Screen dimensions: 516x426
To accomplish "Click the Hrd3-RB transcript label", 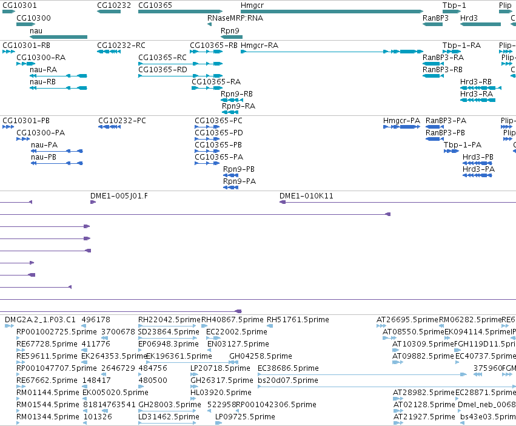I will coord(476,82).
